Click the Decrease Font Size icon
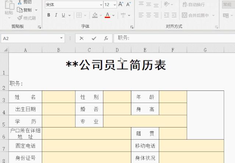Image resolution: width=235 pixels, height=163 pixels. click(129, 4)
